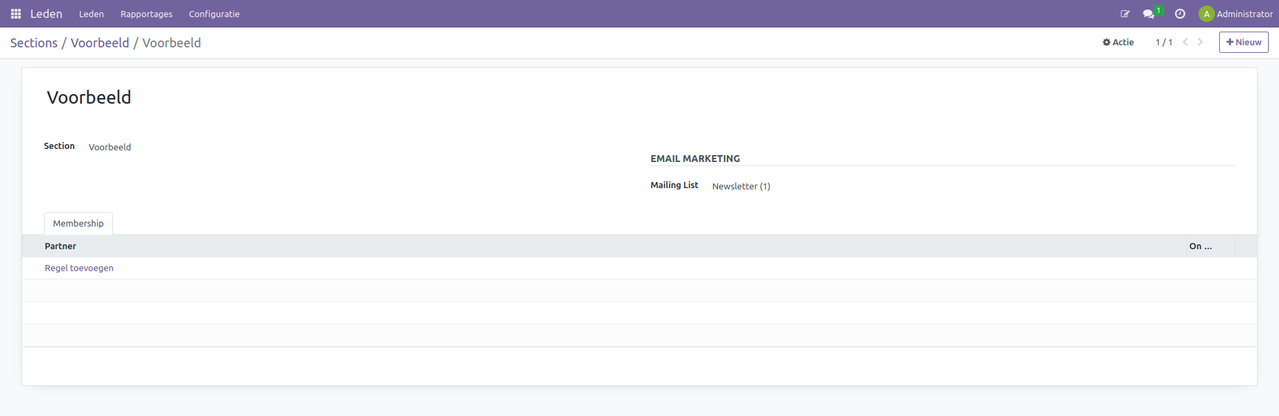Click the Regel toevoegen link
This screenshot has width=1279, height=416.
pyautogui.click(x=79, y=268)
